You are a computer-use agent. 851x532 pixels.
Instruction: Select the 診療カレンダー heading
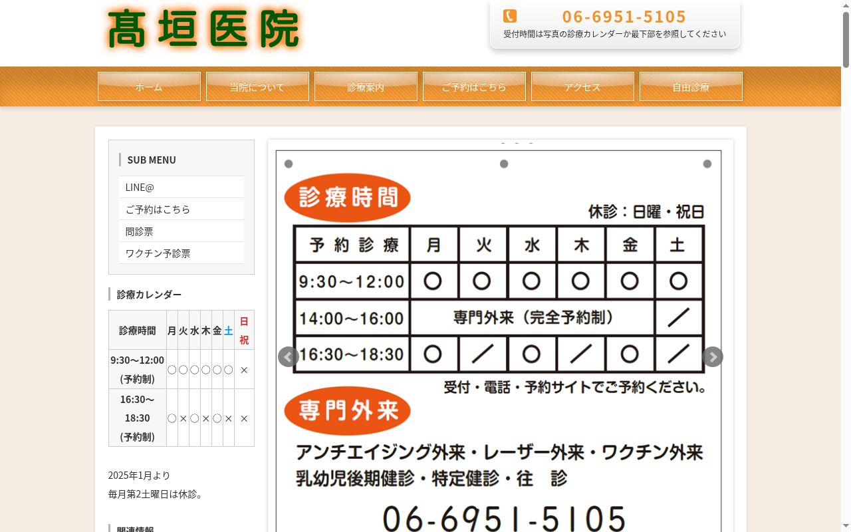click(x=149, y=294)
